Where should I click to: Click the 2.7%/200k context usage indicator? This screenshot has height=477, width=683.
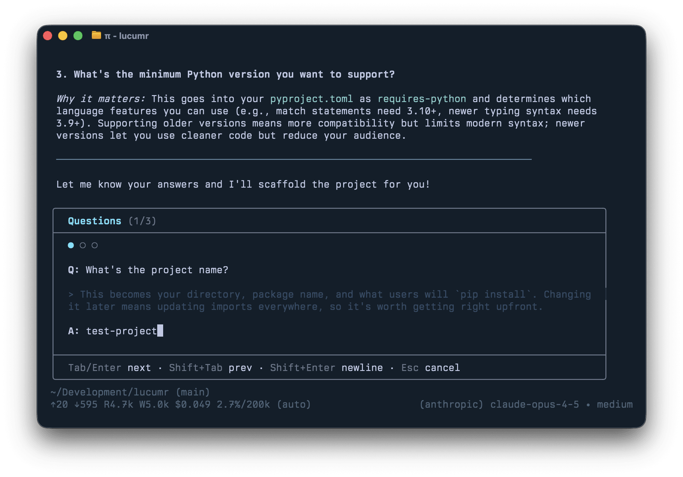tap(243, 404)
